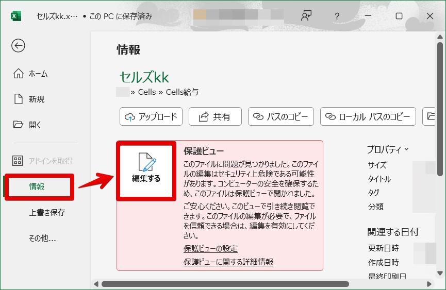Screen dimensions: 446x290
Task: Click the back arrow icon
Action: [x=18, y=46]
